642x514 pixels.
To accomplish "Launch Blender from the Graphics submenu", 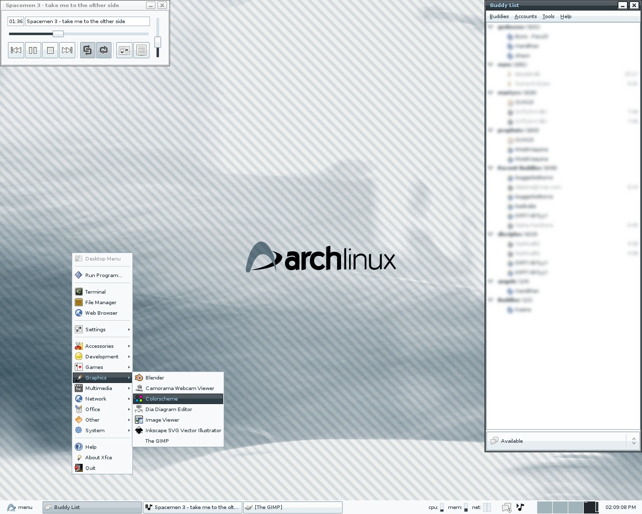I will coord(178,377).
